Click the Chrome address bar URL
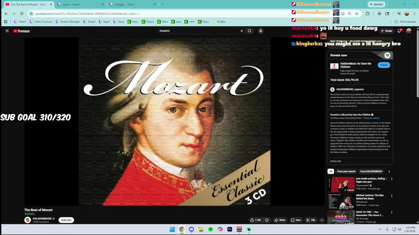The height and width of the screenshot is (235, 419). pos(87,14)
